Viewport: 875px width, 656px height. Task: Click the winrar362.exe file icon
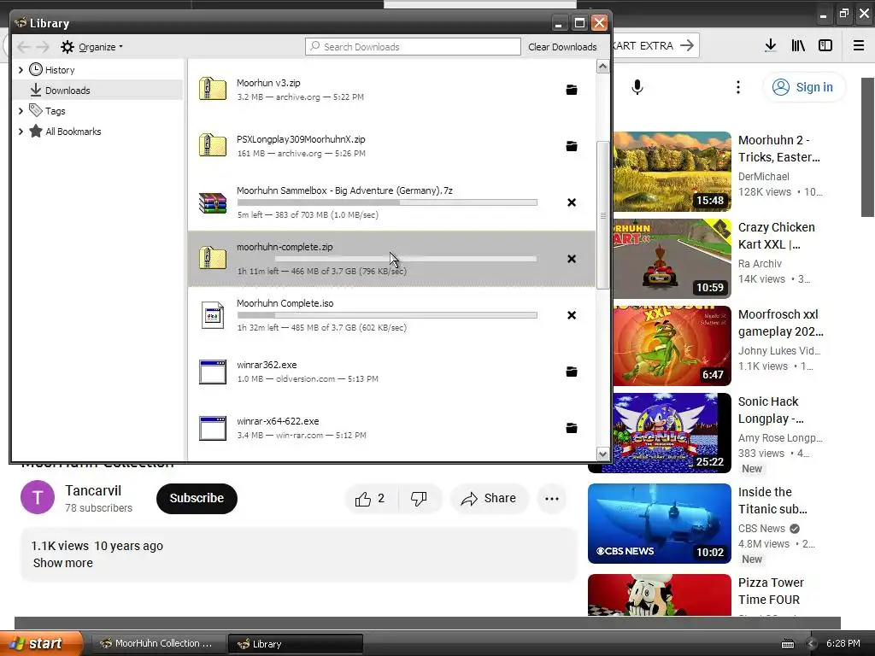click(x=213, y=372)
